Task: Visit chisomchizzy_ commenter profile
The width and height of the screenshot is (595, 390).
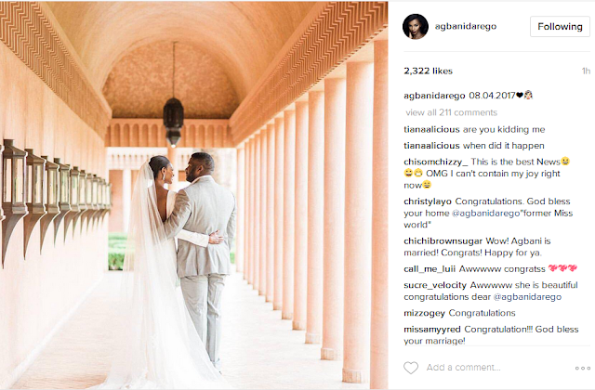Action: tap(436, 162)
